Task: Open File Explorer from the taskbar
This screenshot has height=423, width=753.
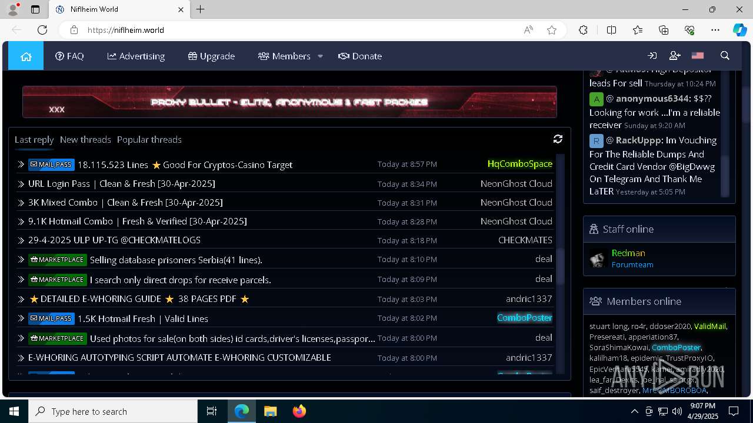Action: 270,411
